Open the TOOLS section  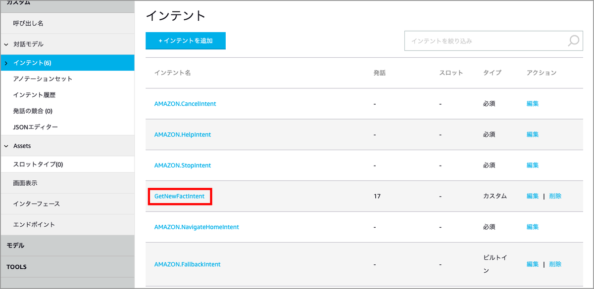tap(16, 267)
